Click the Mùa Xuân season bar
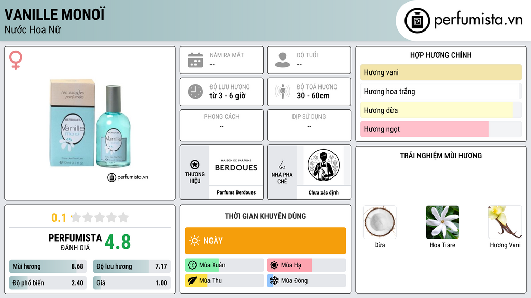 [x=225, y=265]
